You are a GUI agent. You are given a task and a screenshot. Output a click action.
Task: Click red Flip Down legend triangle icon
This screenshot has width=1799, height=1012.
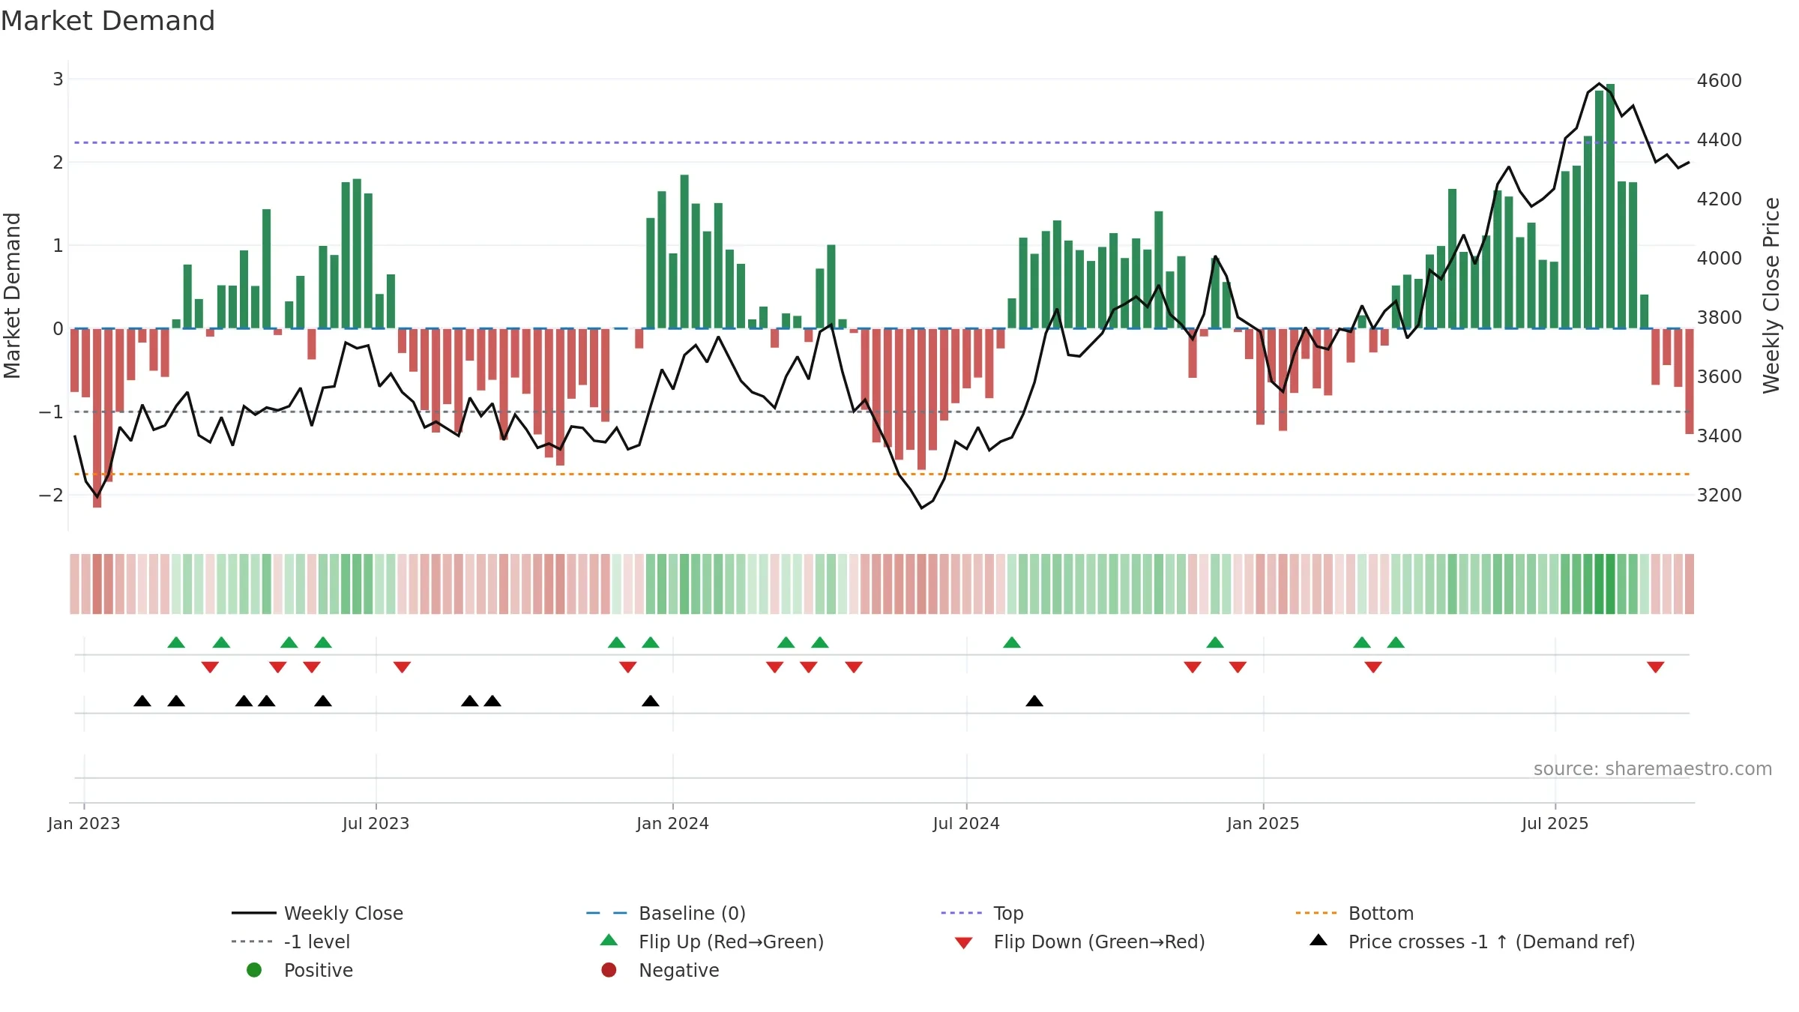tap(964, 943)
